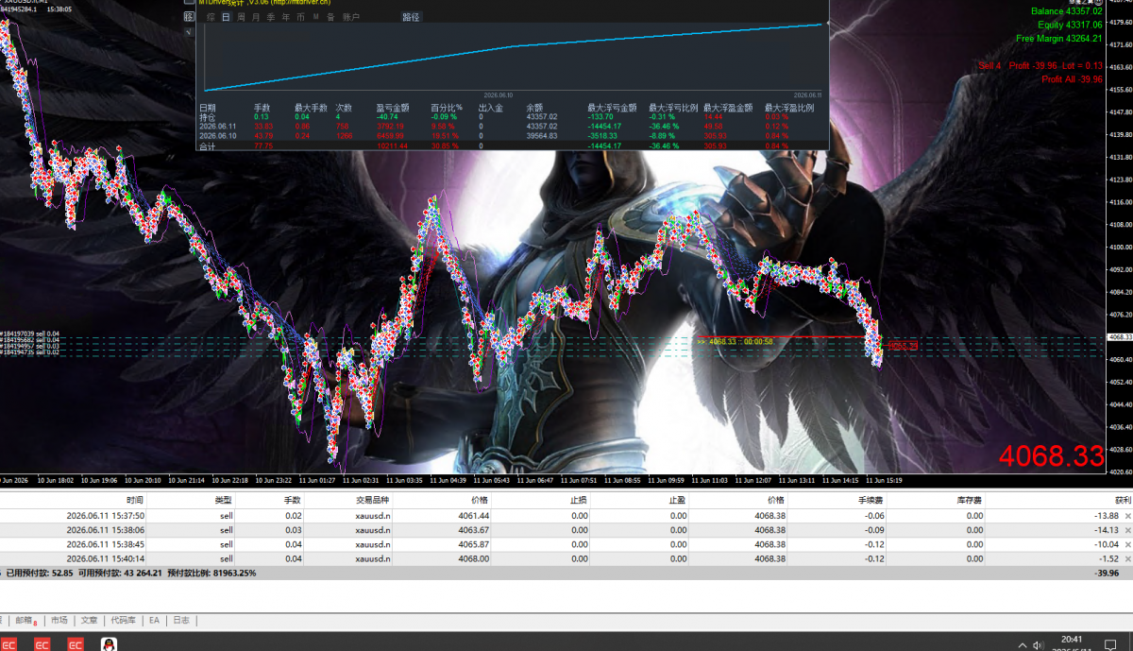Viewport: 1133px width, 651px height.
Task: Click the 持仓 row in stats table
Action: 512,117
